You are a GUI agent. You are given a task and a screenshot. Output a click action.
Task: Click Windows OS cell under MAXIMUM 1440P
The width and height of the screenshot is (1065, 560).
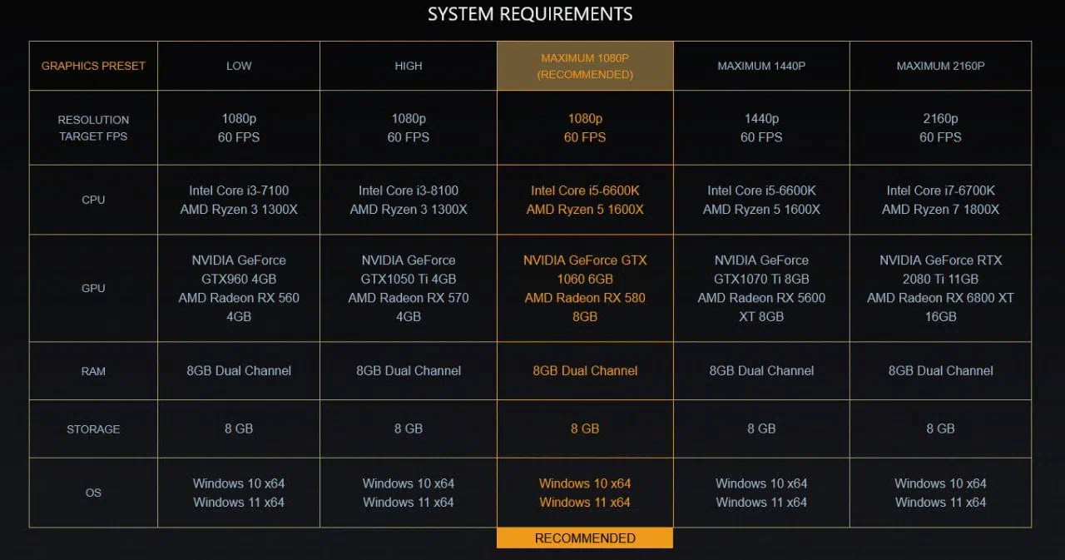pos(761,493)
